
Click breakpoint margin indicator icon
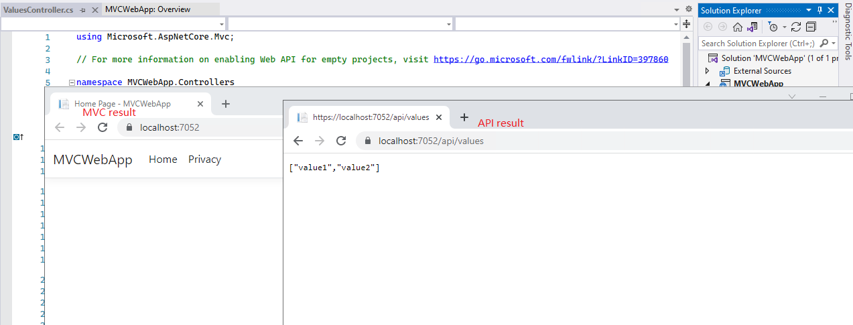click(x=18, y=137)
